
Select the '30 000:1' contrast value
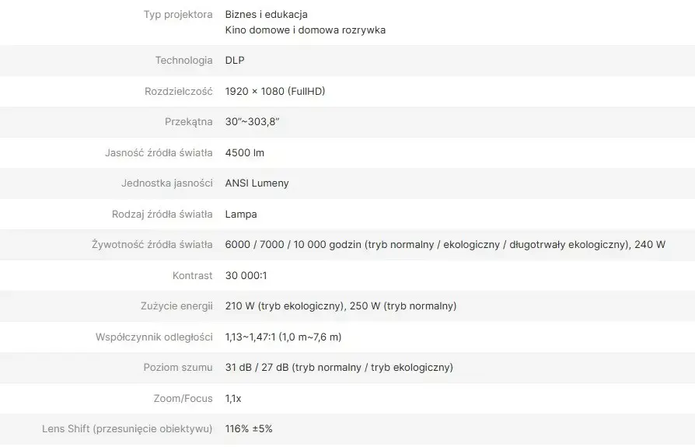point(246,276)
